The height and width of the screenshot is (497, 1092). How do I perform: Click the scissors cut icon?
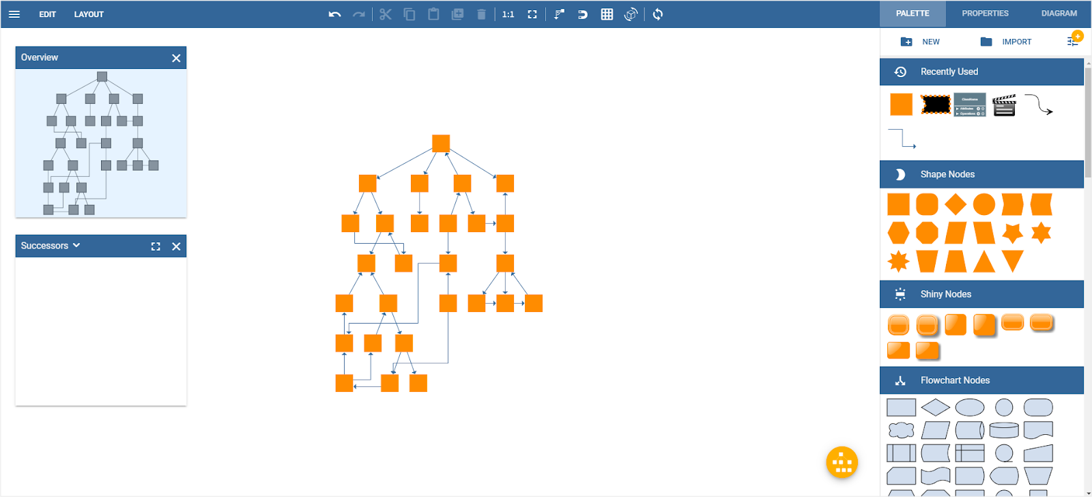[x=386, y=14]
